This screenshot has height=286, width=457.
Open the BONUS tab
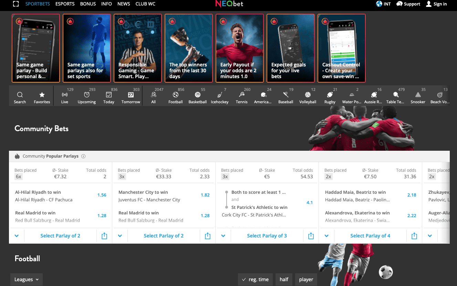click(x=88, y=4)
